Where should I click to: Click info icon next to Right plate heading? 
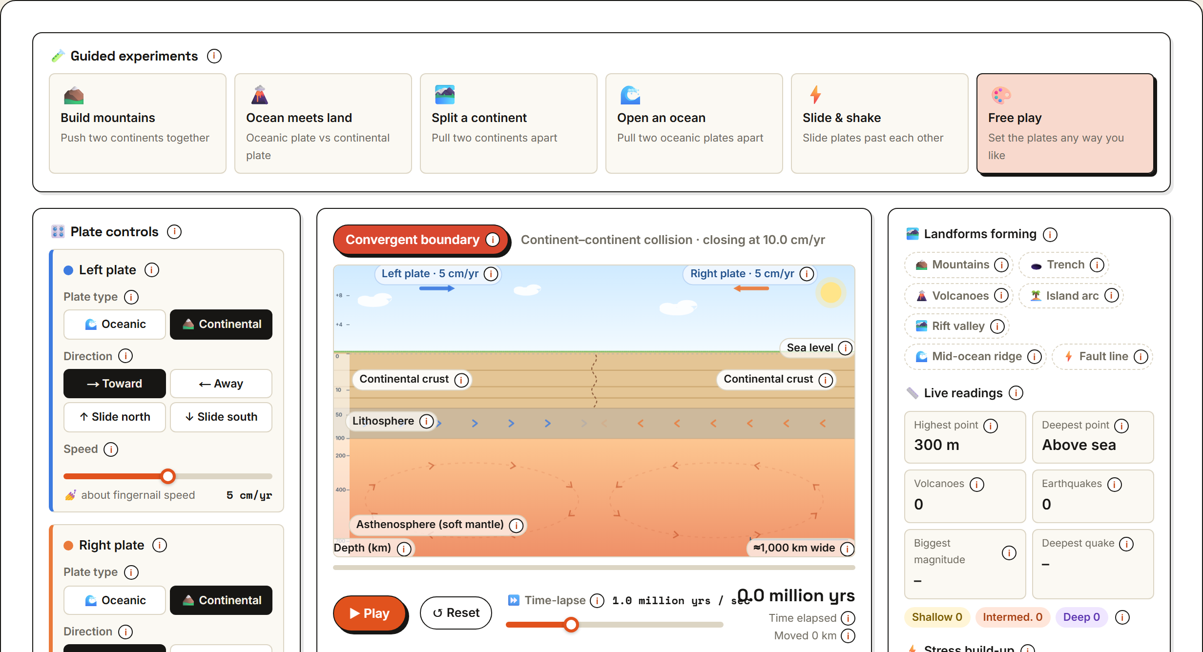[x=160, y=545]
